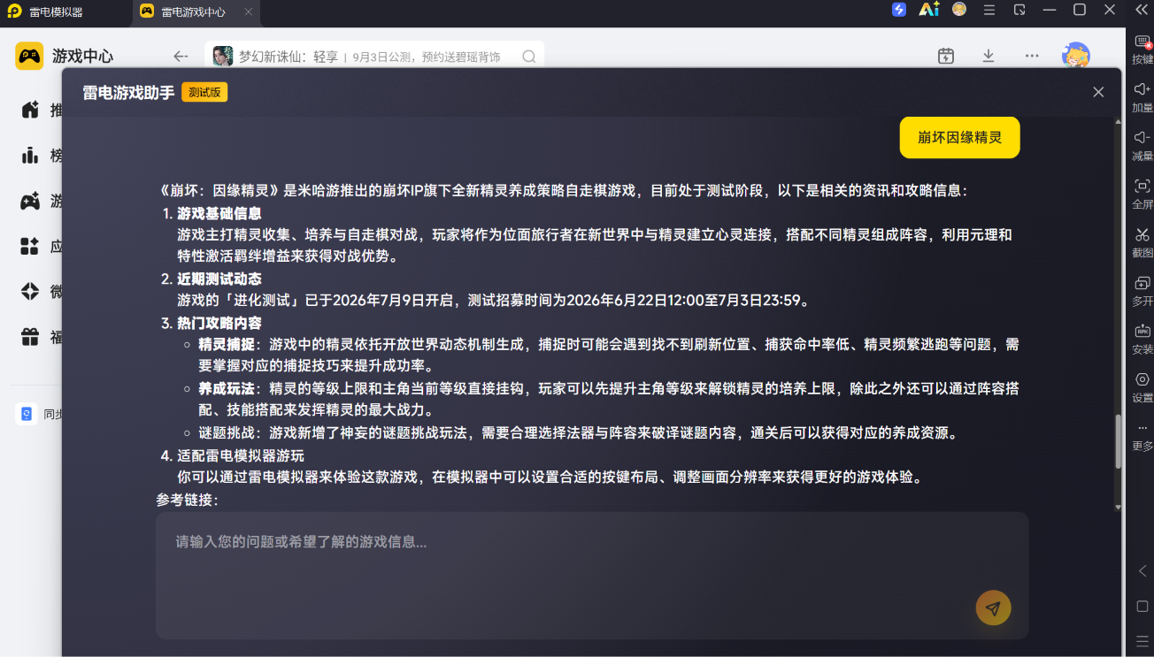Open the AI assistant icon in title bar
The width and height of the screenshot is (1154, 657).
(928, 10)
